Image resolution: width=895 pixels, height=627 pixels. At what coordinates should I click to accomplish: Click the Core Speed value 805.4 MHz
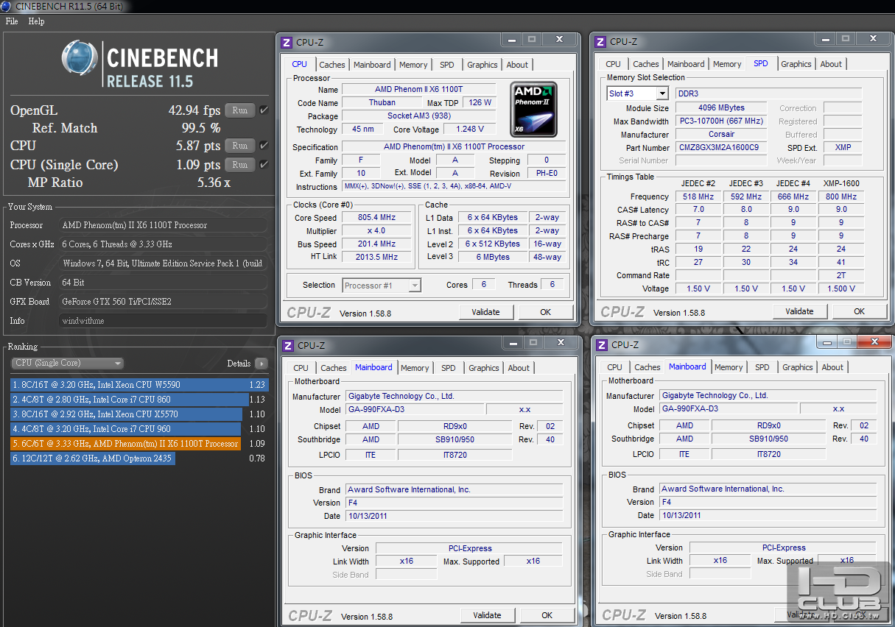point(376,218)
